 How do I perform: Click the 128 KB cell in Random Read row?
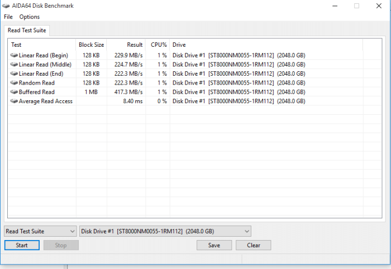[x=91, y=83]
